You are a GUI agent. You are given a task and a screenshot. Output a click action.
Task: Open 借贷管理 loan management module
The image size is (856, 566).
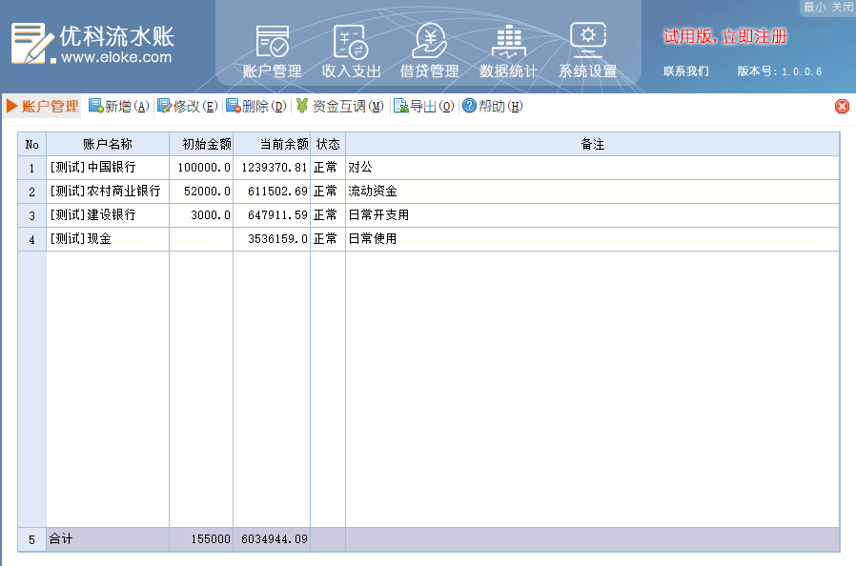click(430, 51)
